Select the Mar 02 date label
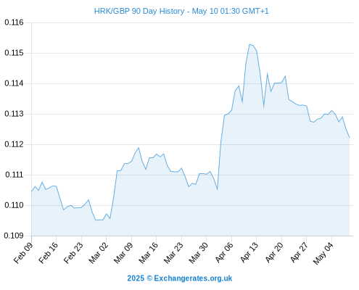 coord(98,253)
